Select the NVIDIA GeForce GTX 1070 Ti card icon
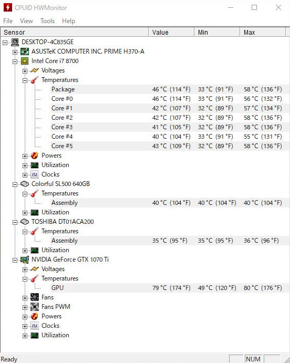The image size is (290, 363). click(x=25, y=260)
